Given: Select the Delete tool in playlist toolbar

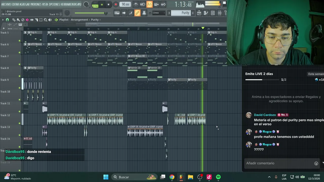Looking at the screenshot, I should [23, 20].
